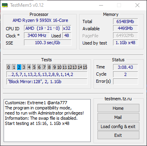Click the Exit button
This screenshot has width=147, height=146.
(118, 135)
